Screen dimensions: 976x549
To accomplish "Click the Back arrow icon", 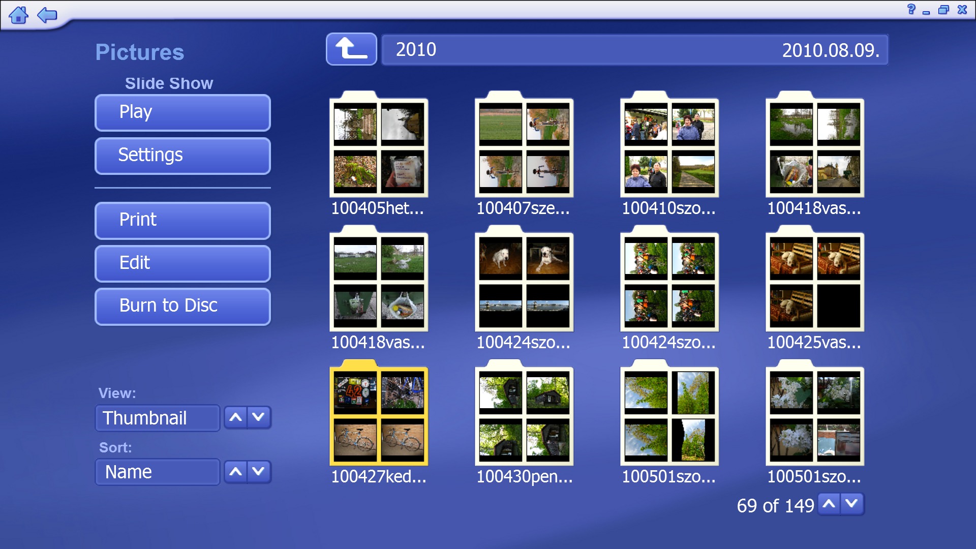I will (x=47, y=15).
